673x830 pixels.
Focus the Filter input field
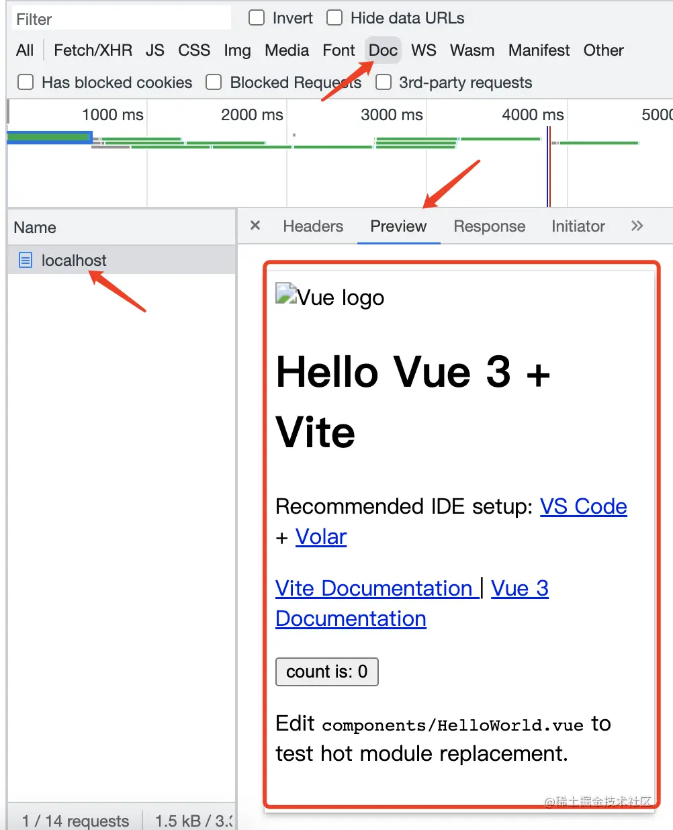pyautogui.click(x=121, y=18)
